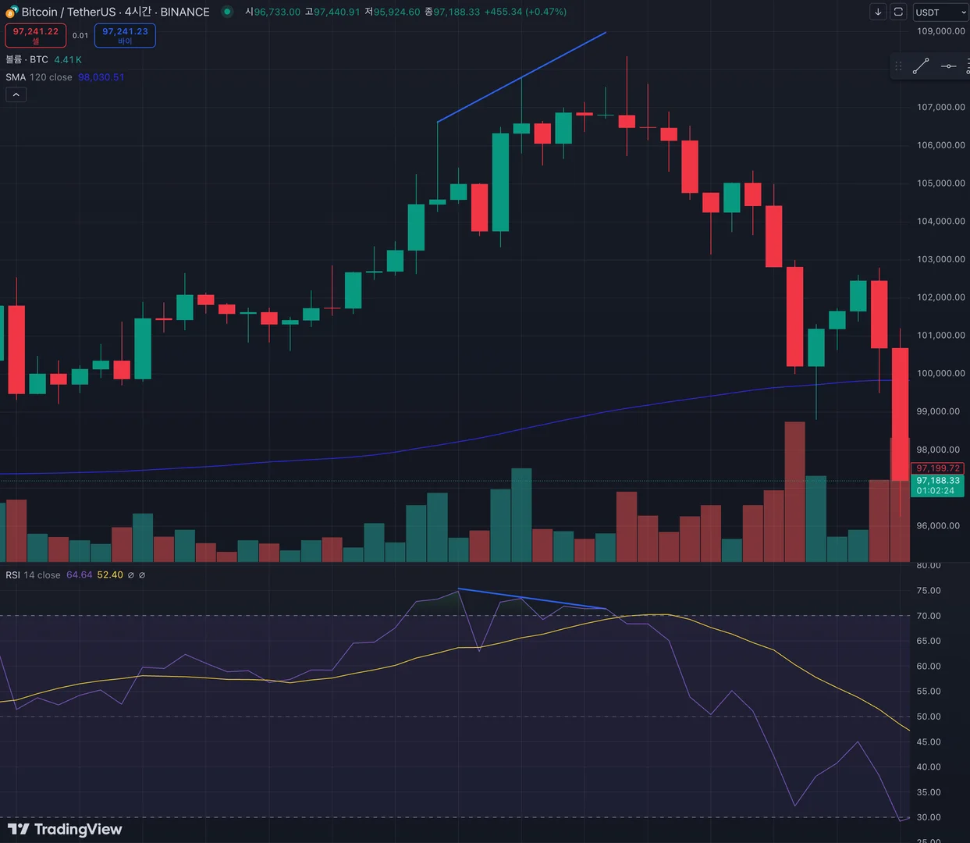Click the first empty-value symbol in RSI legend
Image resolution: width=970 pixels, height=843 pixels.
tap(131, 575)
